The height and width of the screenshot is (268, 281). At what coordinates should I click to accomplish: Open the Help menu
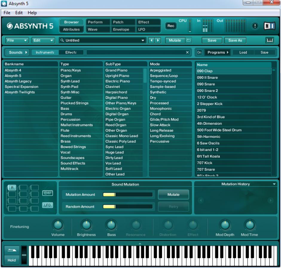coord(32,13)
